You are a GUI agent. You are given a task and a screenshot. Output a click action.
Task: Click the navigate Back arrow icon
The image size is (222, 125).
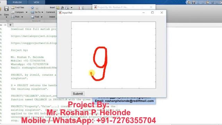point(32,8)
